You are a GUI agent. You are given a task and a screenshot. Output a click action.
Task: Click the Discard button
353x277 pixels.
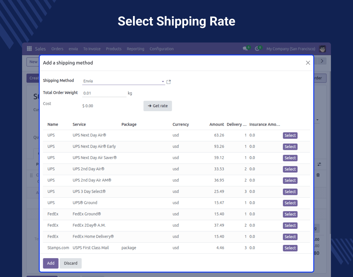click(71, 263)
